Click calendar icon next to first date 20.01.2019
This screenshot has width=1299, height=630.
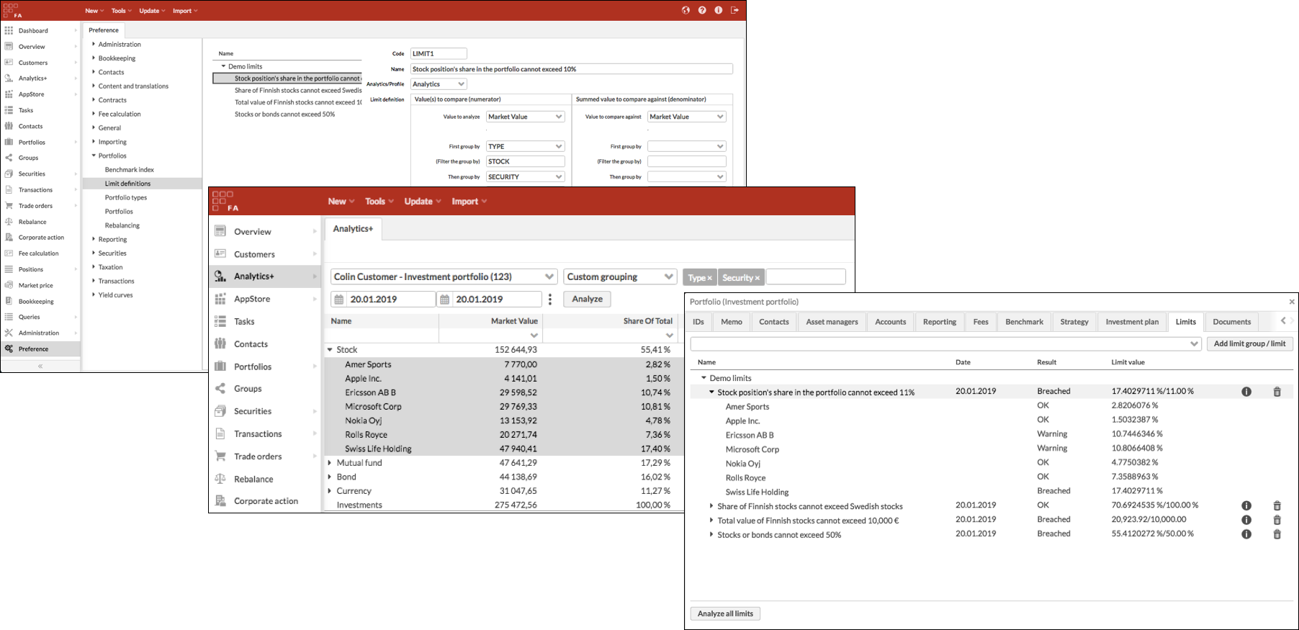(x=339, y=300)
